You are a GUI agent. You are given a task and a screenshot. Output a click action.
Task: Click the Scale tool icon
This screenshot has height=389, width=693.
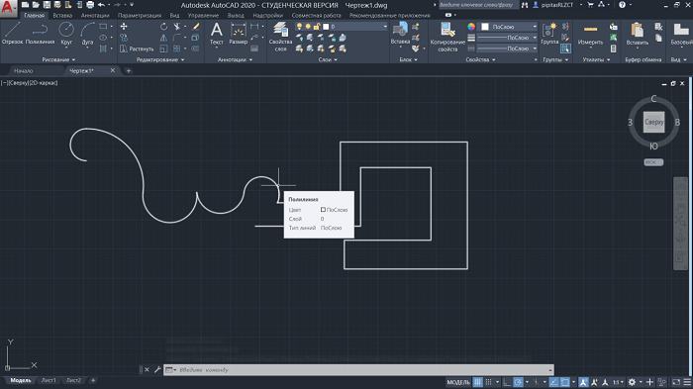click(x=163, y=49)
